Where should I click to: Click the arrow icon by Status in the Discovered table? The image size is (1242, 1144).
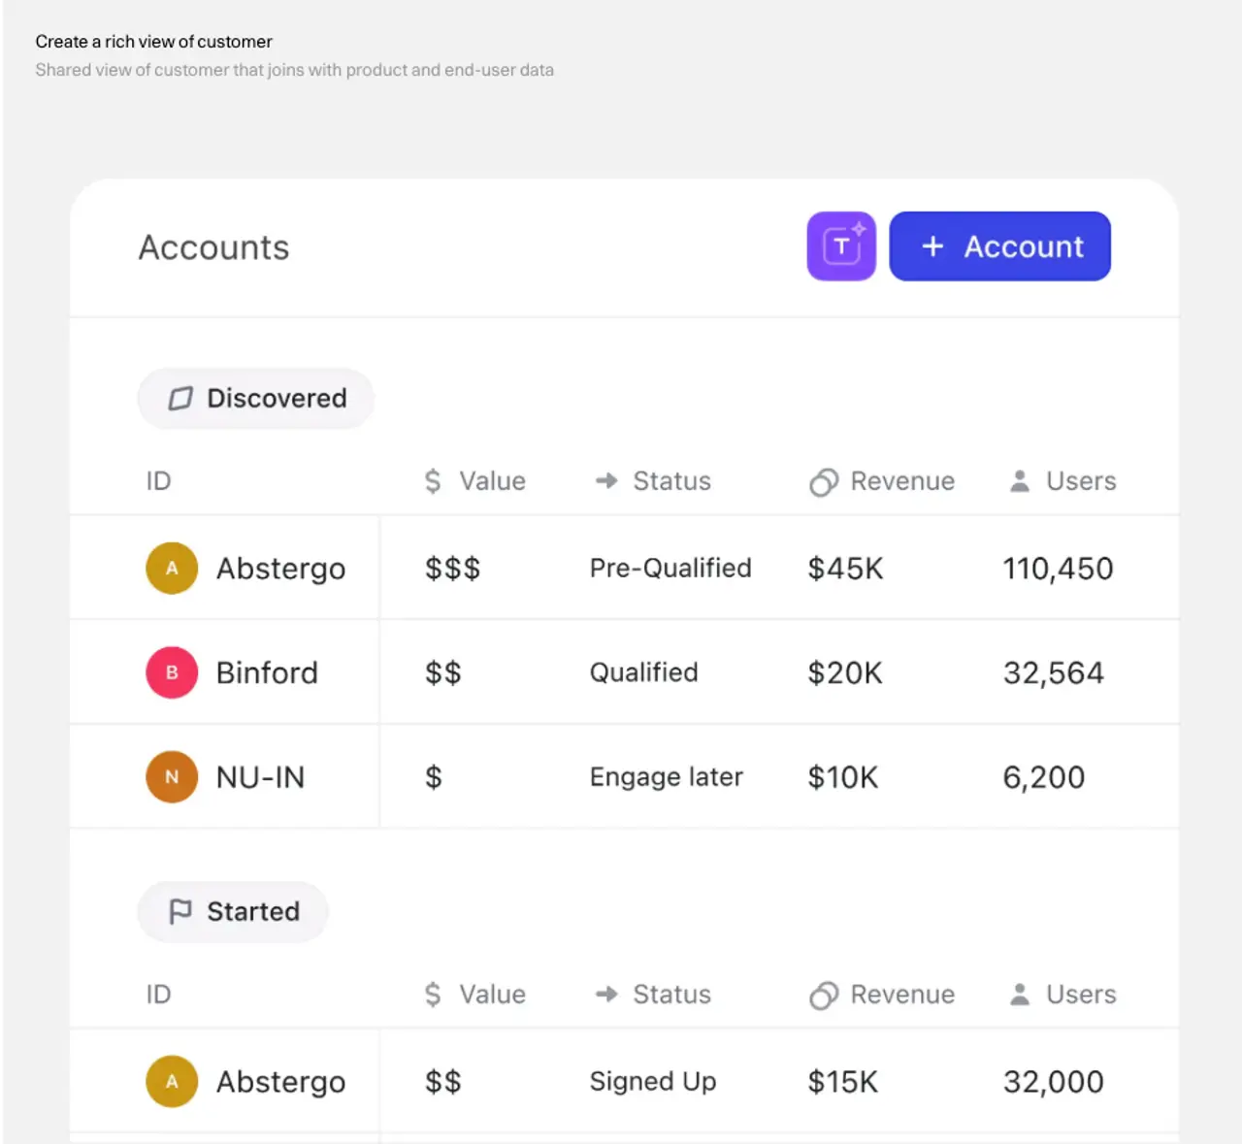[x=606, y=481]
